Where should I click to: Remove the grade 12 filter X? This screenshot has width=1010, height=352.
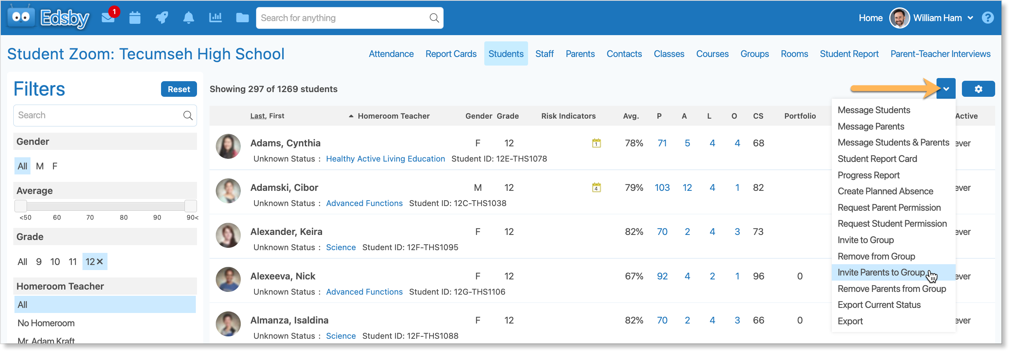[x=100, y=261]
